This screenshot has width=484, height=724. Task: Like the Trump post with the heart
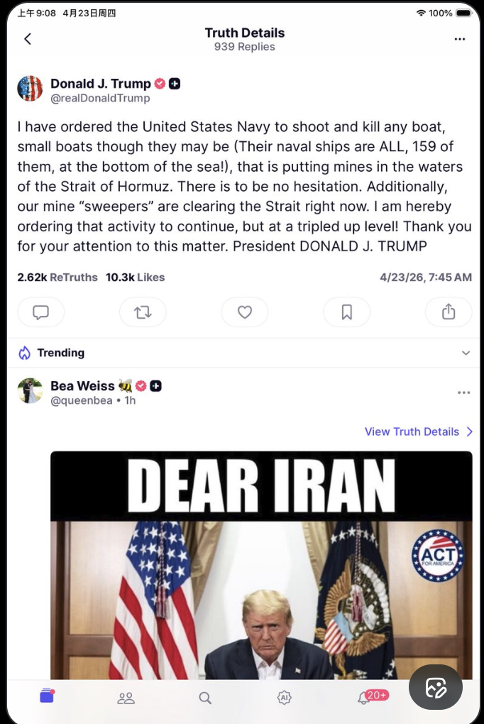point(245,312)
